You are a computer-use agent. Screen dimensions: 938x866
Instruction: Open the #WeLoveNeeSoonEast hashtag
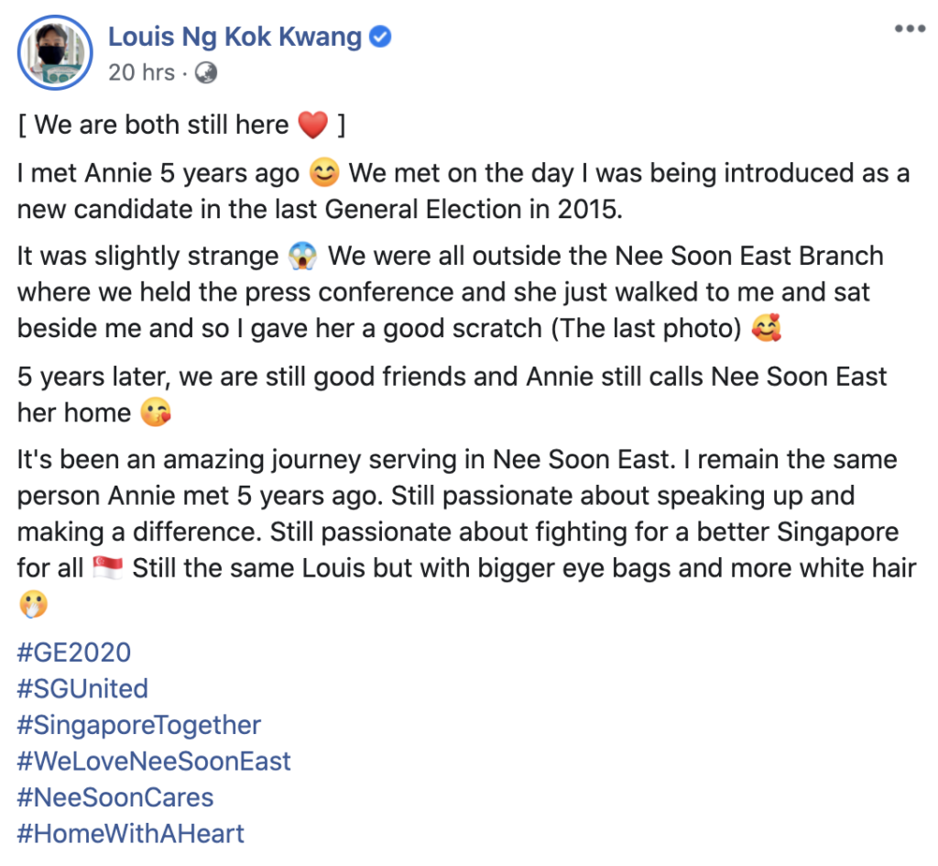pos(154,761)
